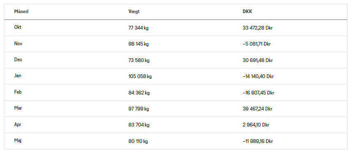The image size is (353, 154).
Task: Click the DKK column header
Action: coord(247,11)
